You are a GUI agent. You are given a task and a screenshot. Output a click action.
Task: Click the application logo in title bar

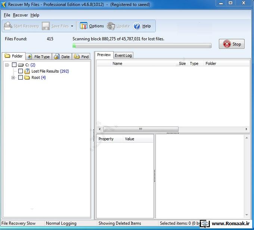pyautogui.click(x=4, y=4)
